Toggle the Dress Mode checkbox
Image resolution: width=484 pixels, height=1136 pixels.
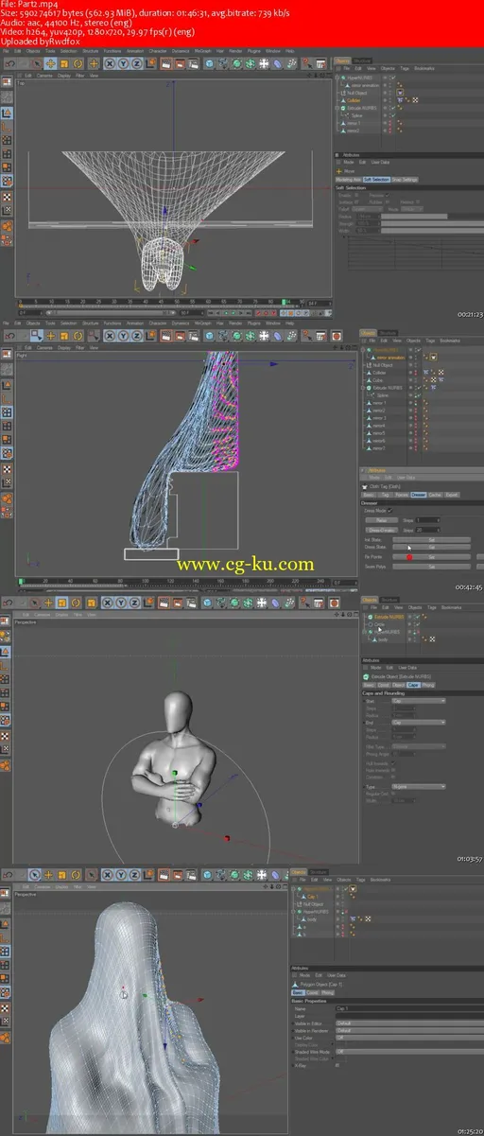pyautogui.click(x=389, y=511)
